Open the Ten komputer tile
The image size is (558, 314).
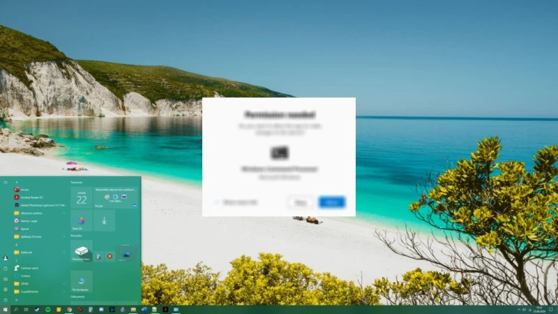point(82,281)
